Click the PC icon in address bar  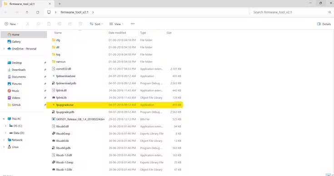49,12
